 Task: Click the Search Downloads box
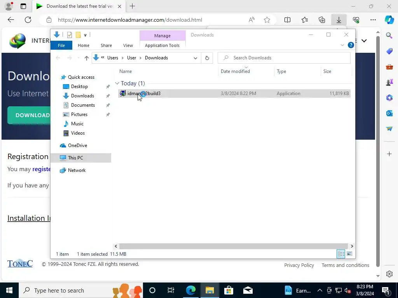284,58
